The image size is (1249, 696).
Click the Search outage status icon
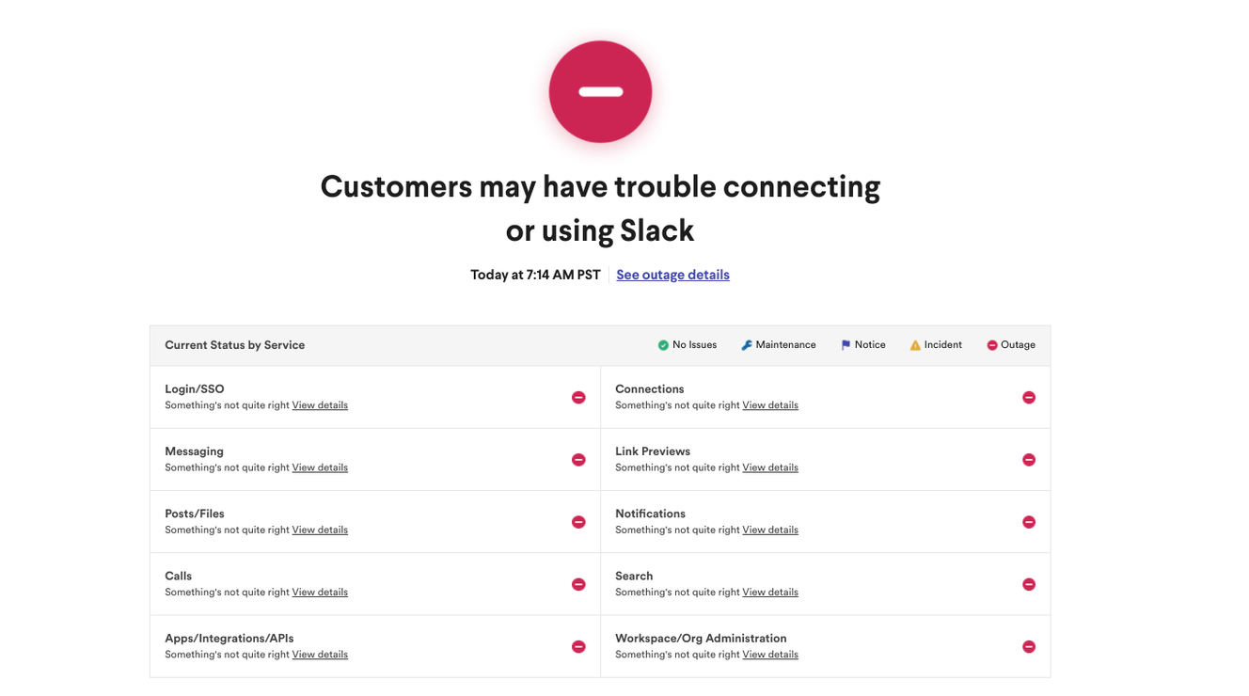1029,584
